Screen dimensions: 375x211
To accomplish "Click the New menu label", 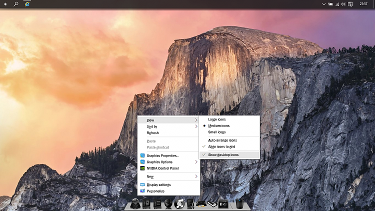I will pos(150,176).
